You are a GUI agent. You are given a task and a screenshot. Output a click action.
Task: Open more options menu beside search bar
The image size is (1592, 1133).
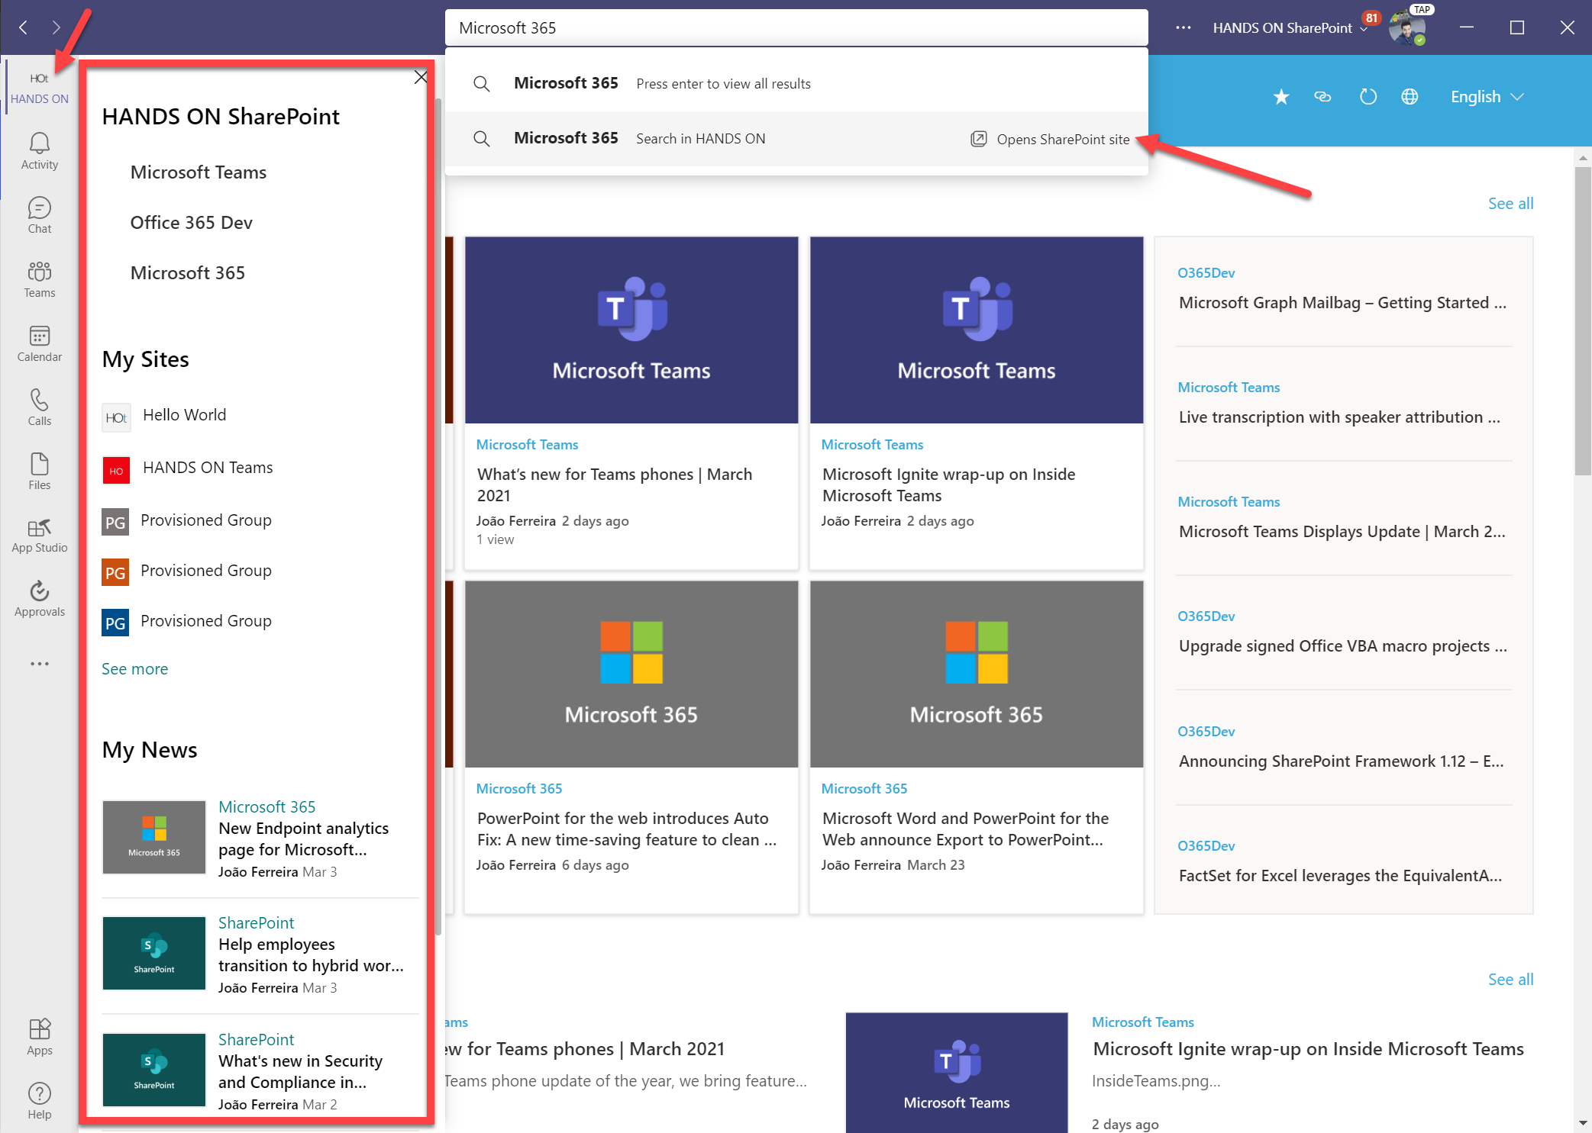pyautogui.click(x=1183, y=27)
